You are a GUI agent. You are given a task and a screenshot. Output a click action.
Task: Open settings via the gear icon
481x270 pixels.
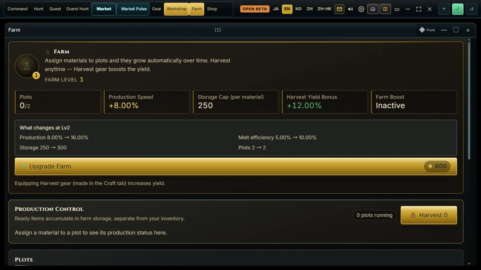click(x=361, y=9)
